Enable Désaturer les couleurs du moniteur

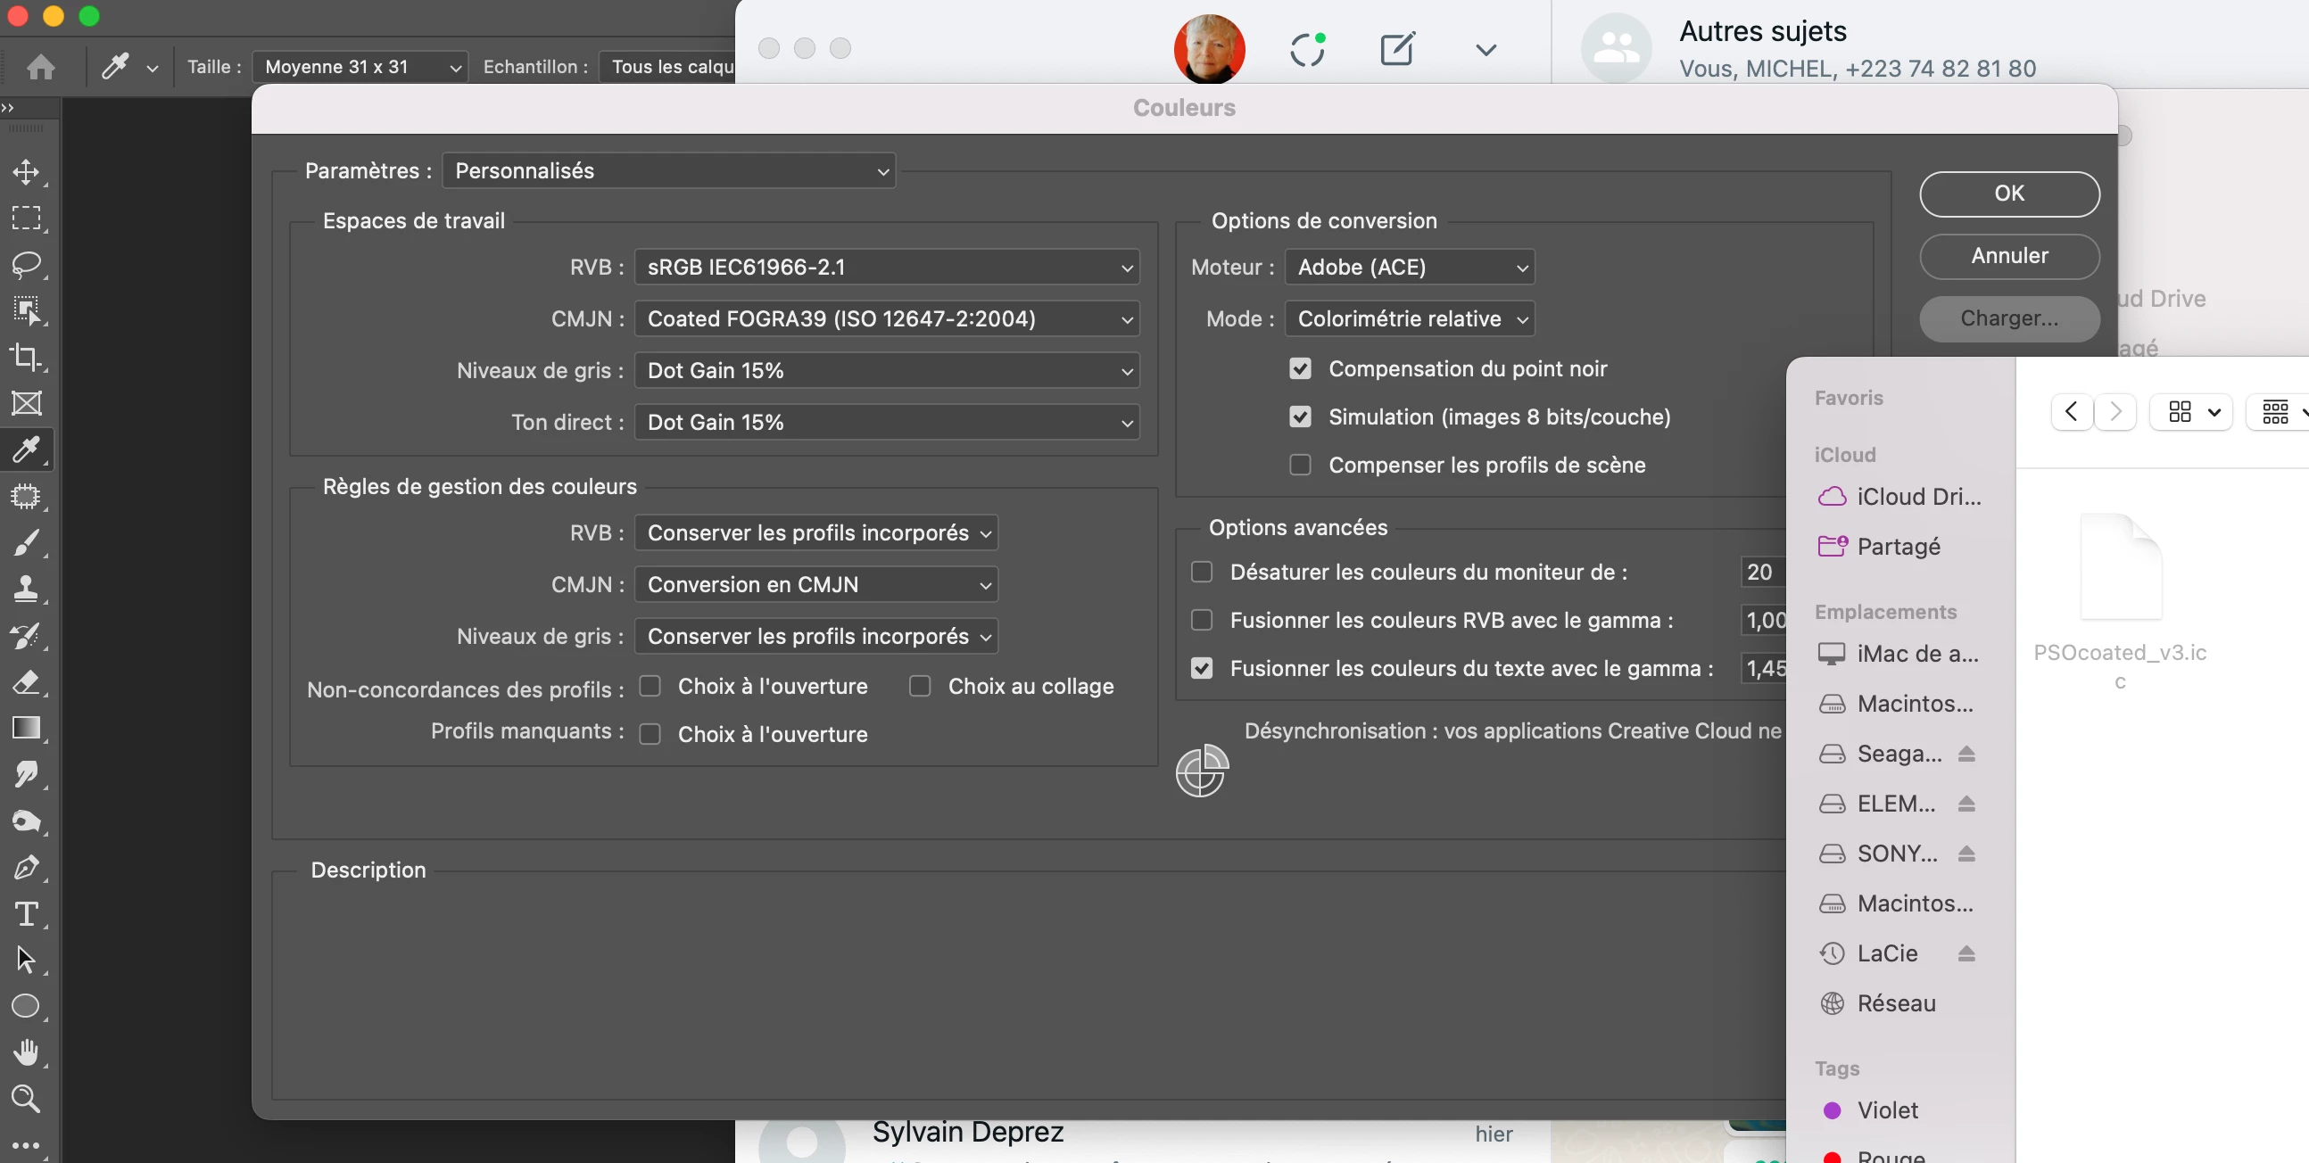[1201, 572]
